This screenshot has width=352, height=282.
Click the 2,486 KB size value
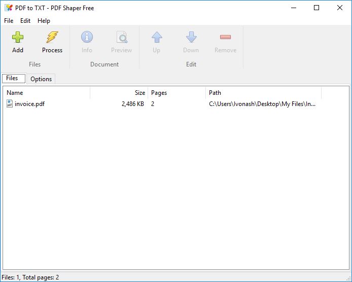pyautogui.click(x=133, y=104)
